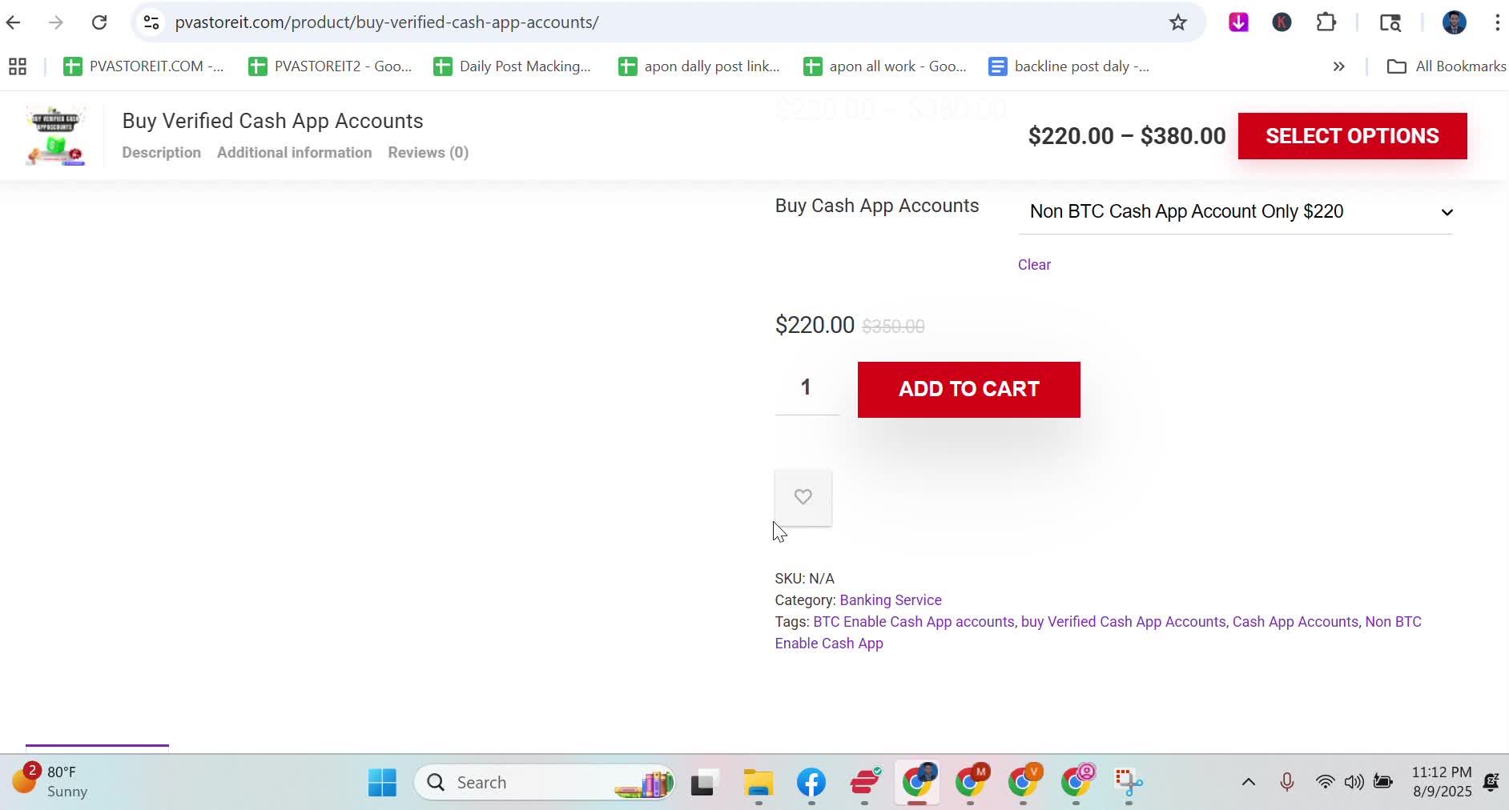Open File Explorer from the taskbar
Viewport: 1509px width, 810px height.
pyautogui.click(x=758, y=782)
